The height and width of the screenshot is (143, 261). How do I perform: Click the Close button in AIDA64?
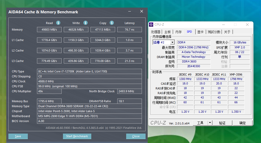click(136, 136)
